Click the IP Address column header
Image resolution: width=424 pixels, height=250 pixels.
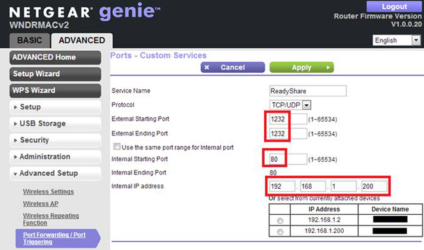point(324,209)
